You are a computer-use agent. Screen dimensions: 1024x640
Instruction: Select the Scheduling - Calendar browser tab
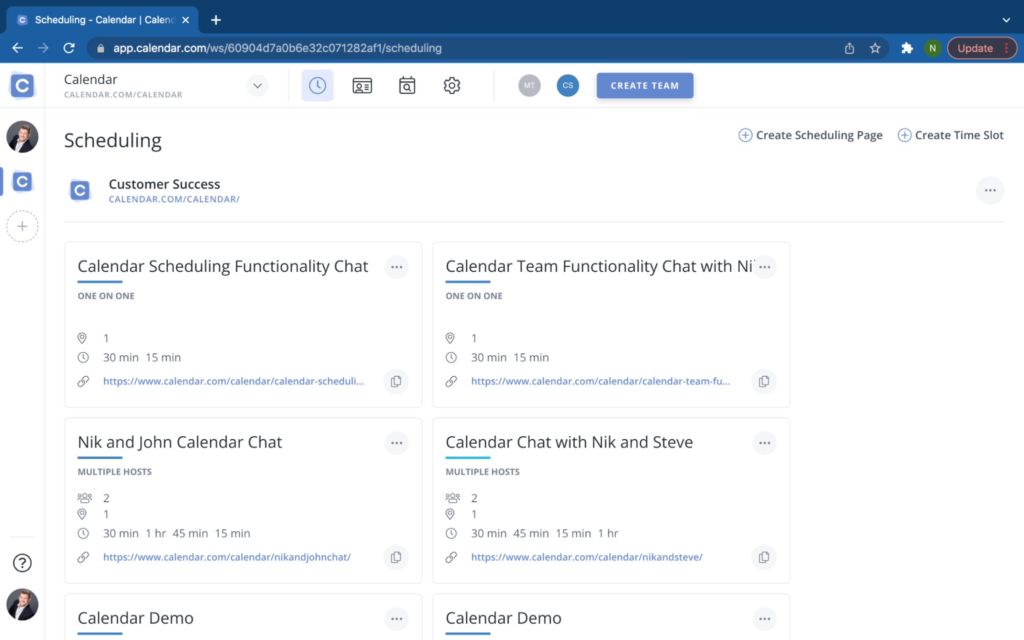tap(102, 20)
